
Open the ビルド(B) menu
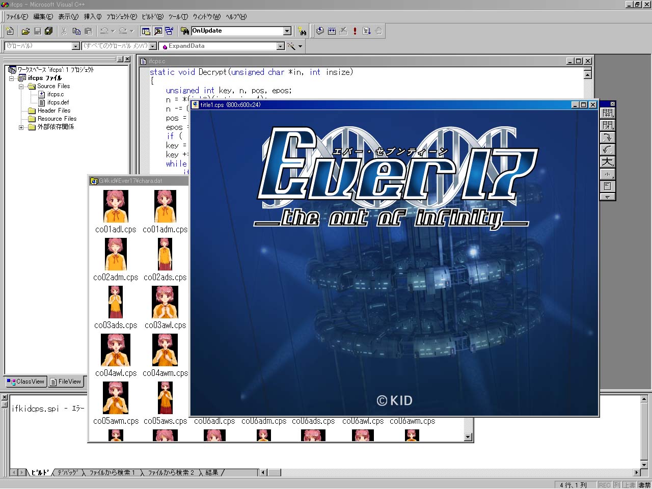(152, 17)
